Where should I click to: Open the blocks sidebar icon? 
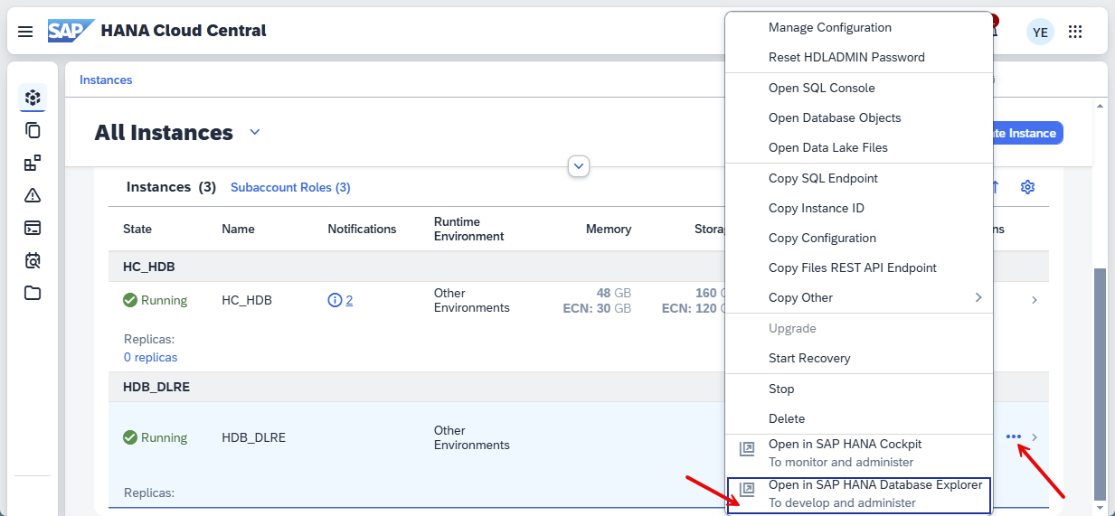pyautogui.click(x=33, y=163)
